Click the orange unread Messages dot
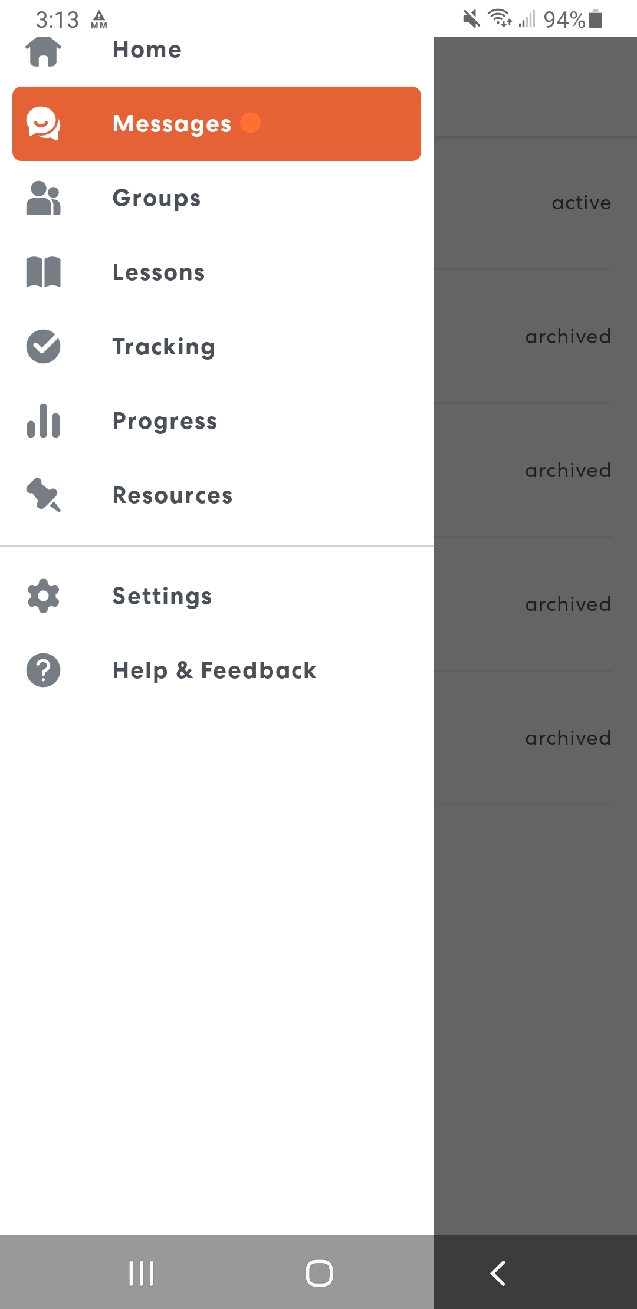The width and height of the screenshot is (637, 1309). pos(250,123)
